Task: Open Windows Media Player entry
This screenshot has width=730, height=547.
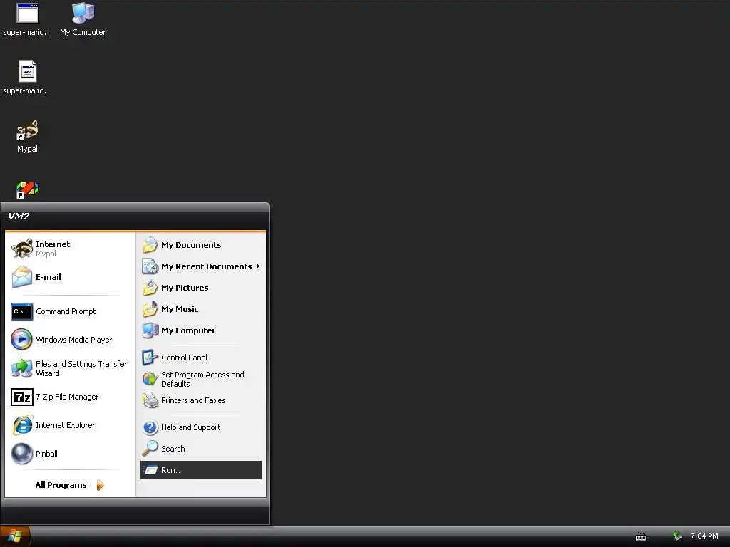Action: coord(70,340)
